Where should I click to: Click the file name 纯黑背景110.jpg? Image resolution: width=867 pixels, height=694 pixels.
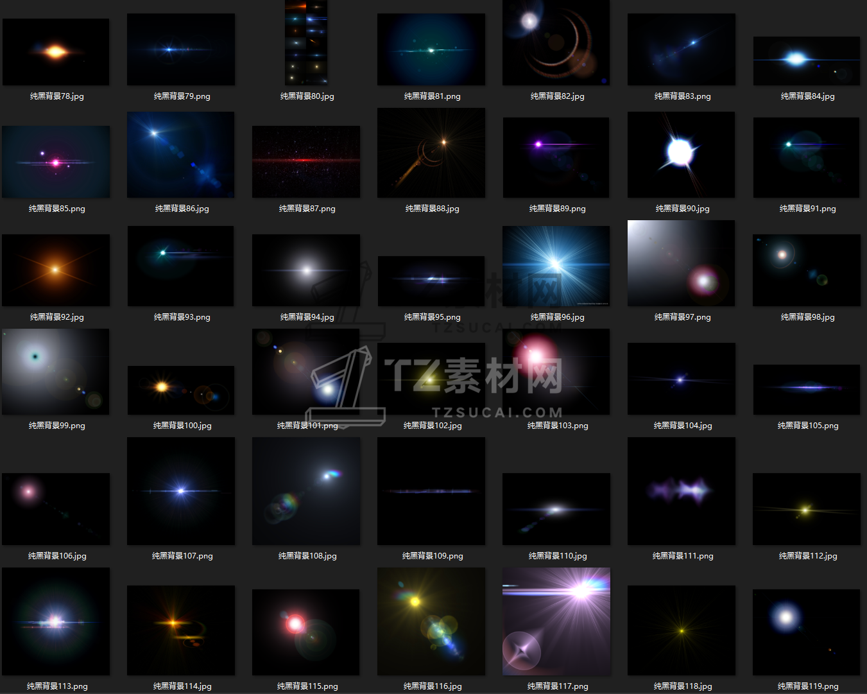(558, 556)
